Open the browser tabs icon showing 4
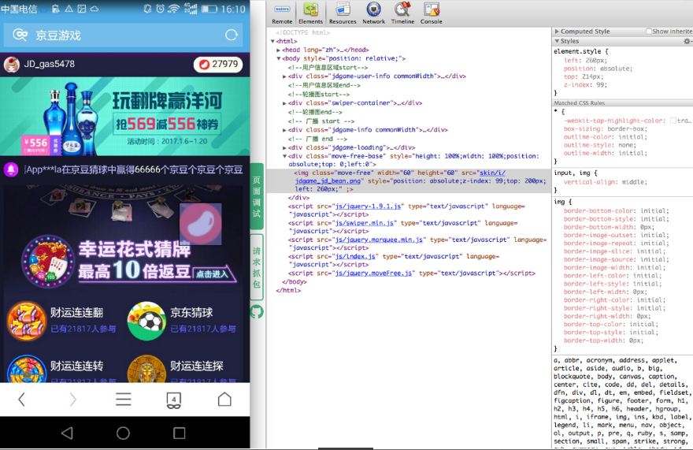This screenshot has width=693, height=450. 174,400
